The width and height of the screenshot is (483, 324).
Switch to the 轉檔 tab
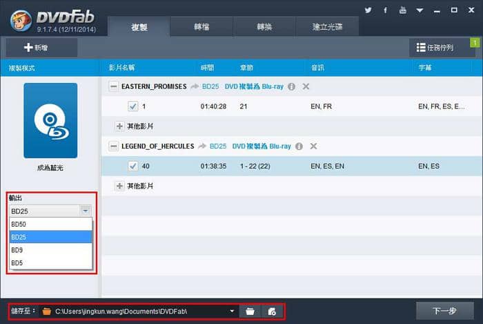pyautogui.click(x=201, y=27)
